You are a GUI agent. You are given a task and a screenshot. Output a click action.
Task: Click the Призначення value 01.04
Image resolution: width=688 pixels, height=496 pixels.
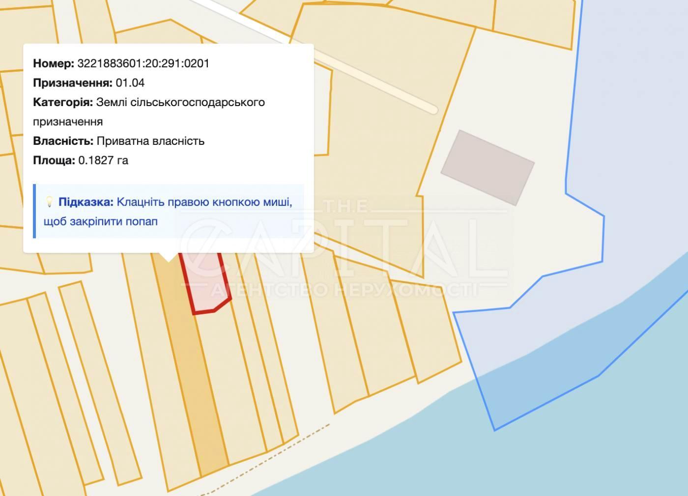pos(130,83)
